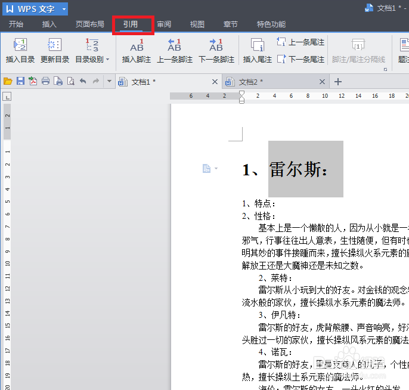Add a new document tab with plus

click(338, 82)
